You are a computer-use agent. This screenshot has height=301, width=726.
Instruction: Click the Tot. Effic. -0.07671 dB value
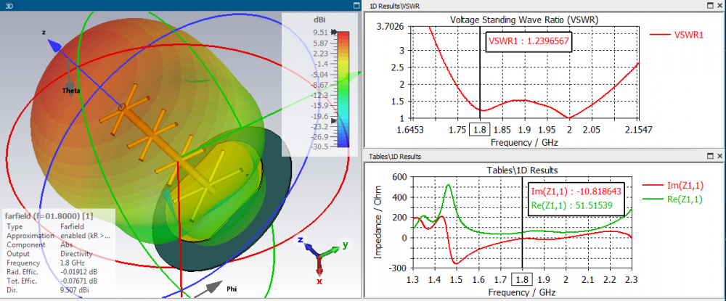click(x=78, y=281)
